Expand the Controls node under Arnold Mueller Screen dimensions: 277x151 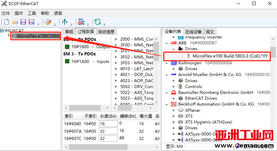coord(173,87)
